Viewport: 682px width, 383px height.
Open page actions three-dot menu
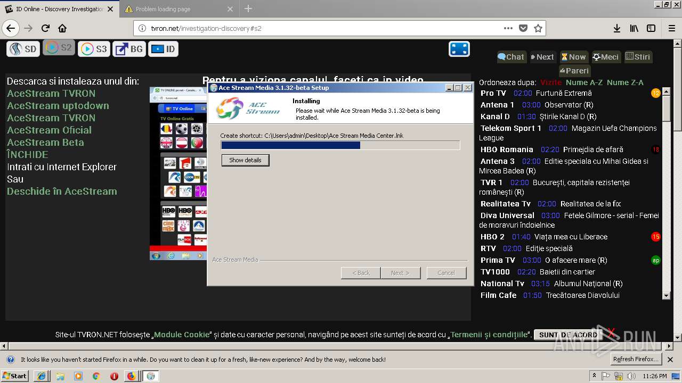pos(508,28)
